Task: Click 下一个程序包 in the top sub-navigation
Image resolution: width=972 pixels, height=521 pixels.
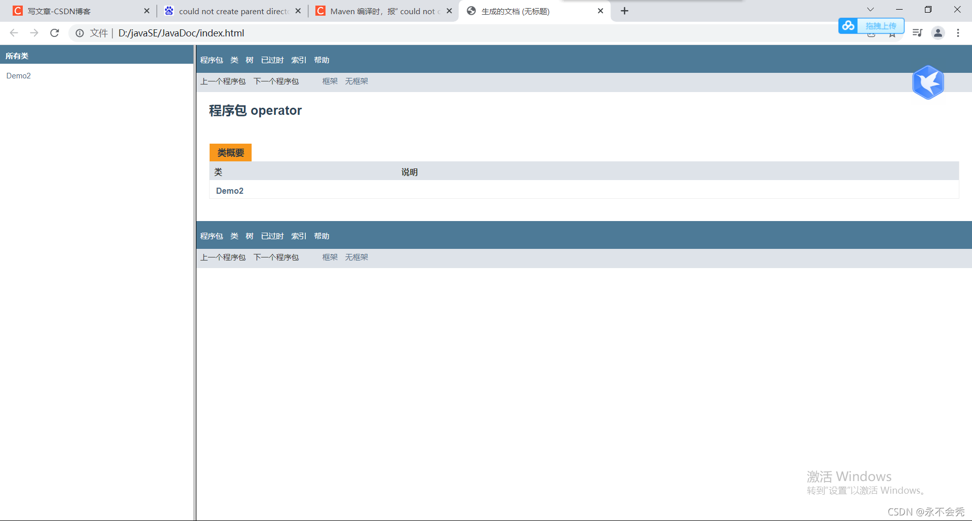Action: click(x=276, y=81)
